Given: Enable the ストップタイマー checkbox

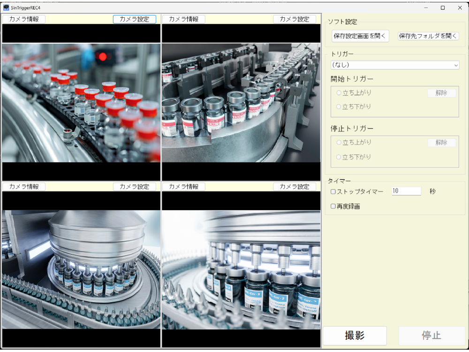Looking at the screenshot, I should (x=333, y=191).
